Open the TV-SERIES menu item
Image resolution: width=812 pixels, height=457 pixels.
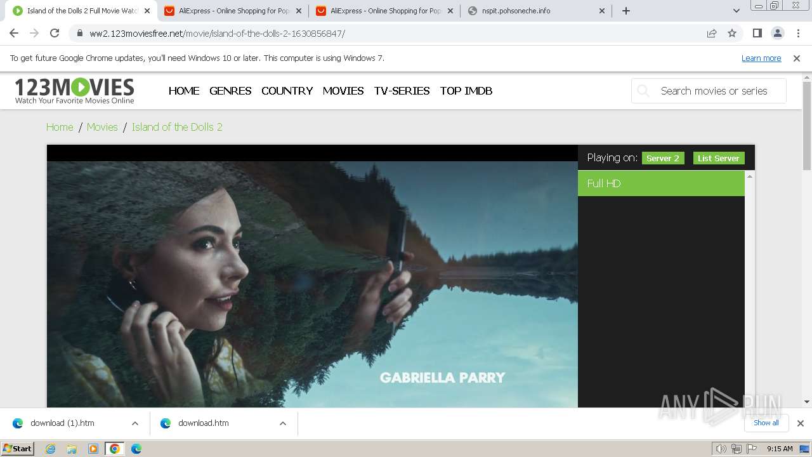[x=402, y=91]
